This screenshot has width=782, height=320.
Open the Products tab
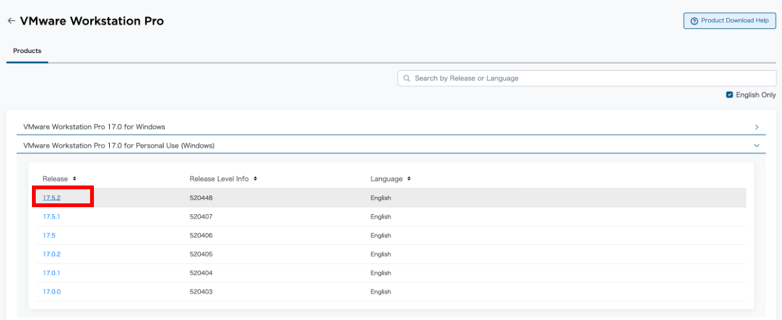tap(27, 51)
